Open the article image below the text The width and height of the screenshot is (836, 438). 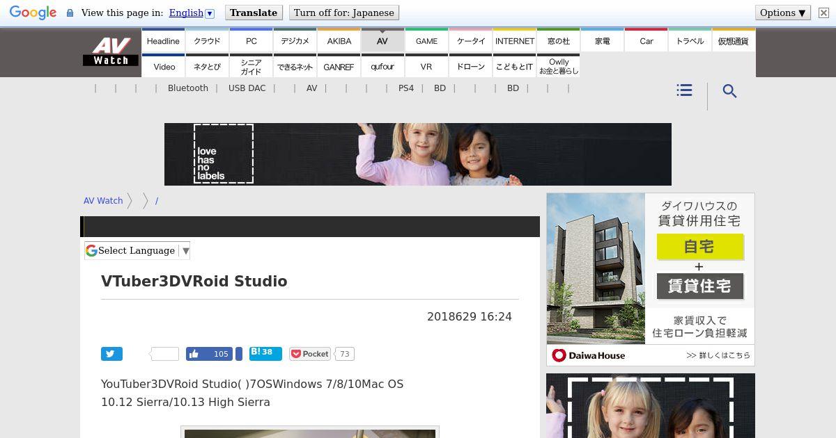point(310,432)
